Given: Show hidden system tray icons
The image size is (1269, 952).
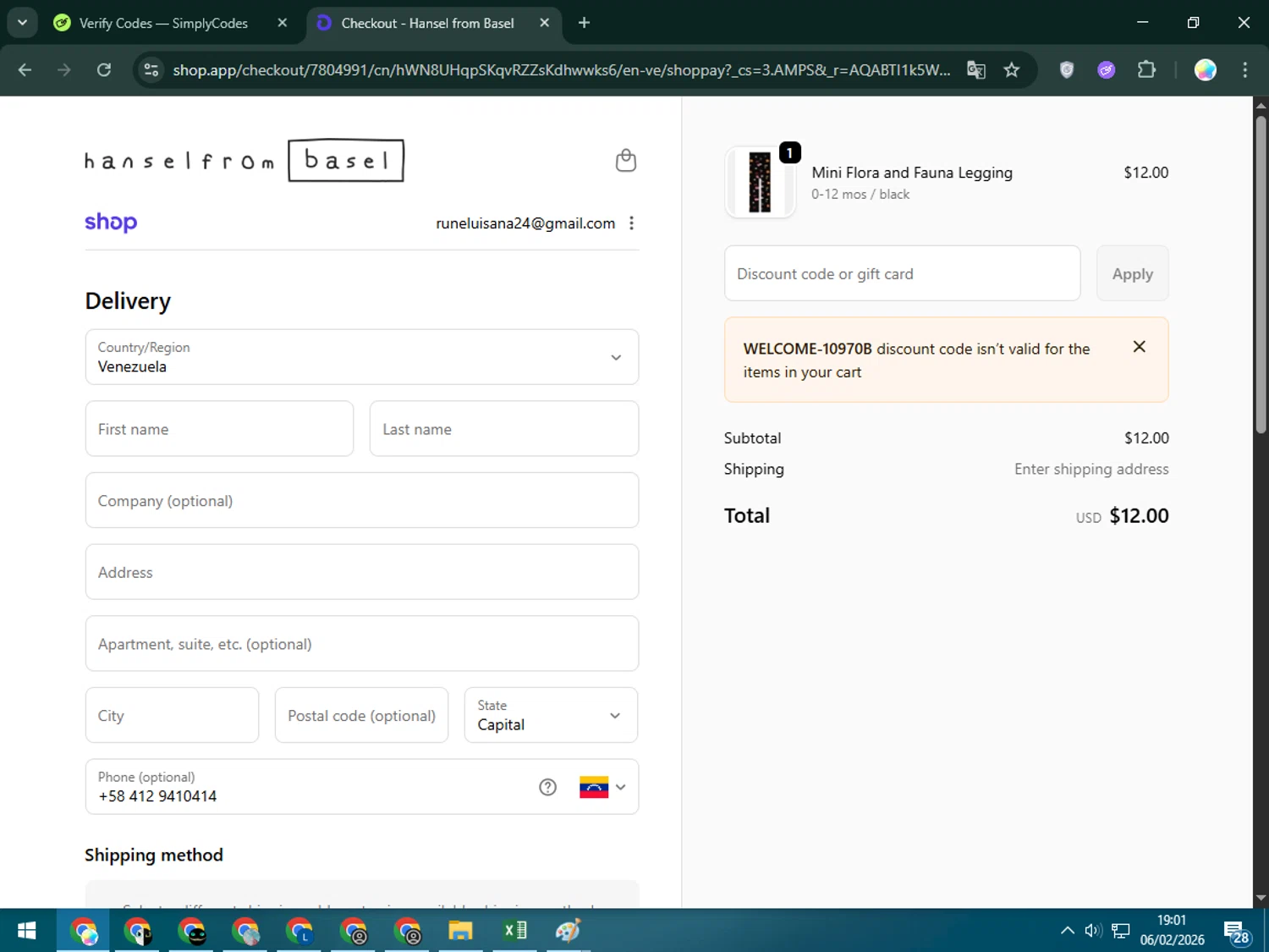Looking at the screenshot, I should click(x=1068, y=931).
